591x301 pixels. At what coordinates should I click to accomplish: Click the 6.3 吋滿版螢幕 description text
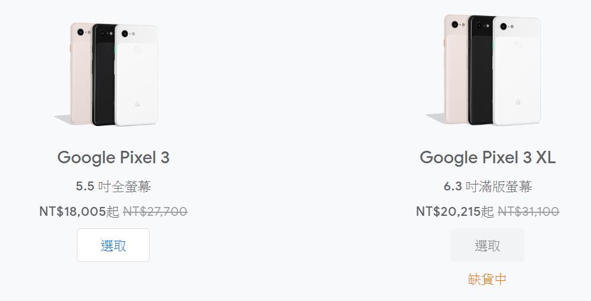(x=488, y=187)
